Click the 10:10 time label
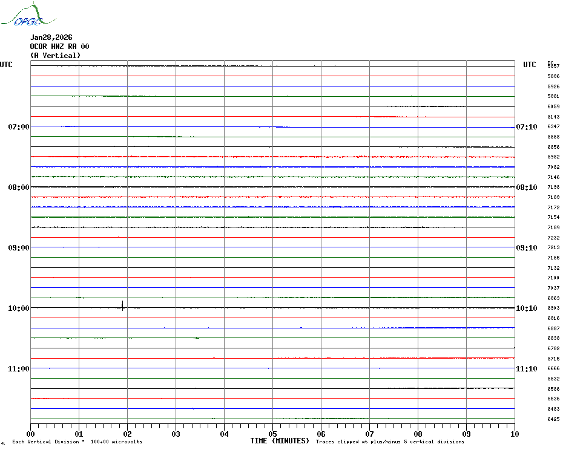This screenshot has width=563, height=450. (527, 308)
